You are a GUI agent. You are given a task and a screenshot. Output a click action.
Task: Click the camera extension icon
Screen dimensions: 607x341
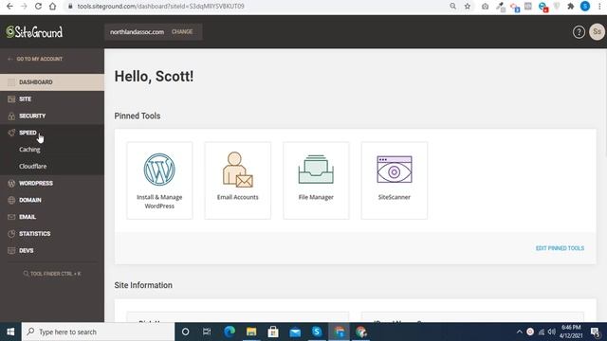point(485,7)
